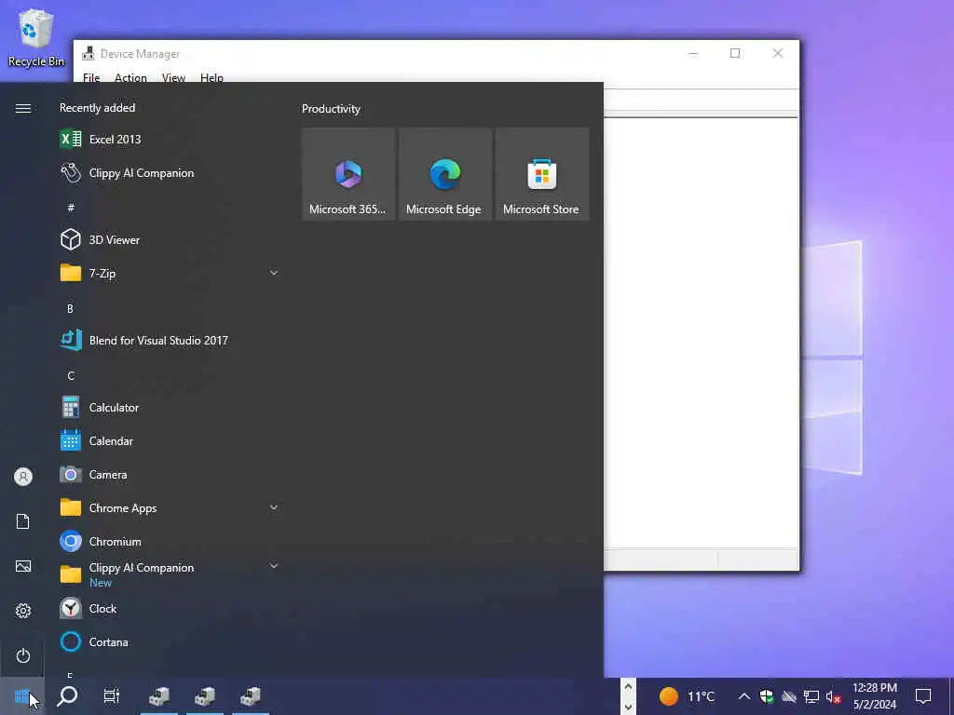
Task: Open the Microsoft 365 tile
Action: pyautogui.click(x=348, y=174)
